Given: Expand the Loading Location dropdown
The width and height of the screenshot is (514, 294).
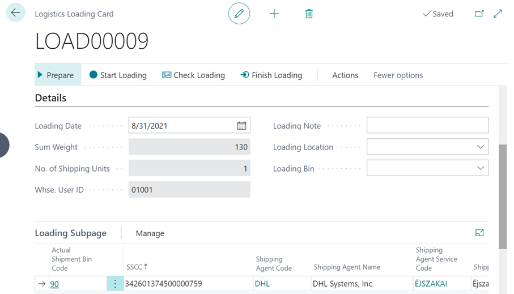Looking at the screenshot, I should click(480, 147).
